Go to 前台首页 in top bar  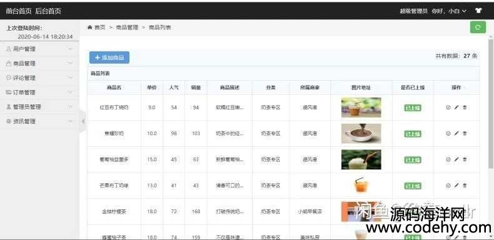19,11
